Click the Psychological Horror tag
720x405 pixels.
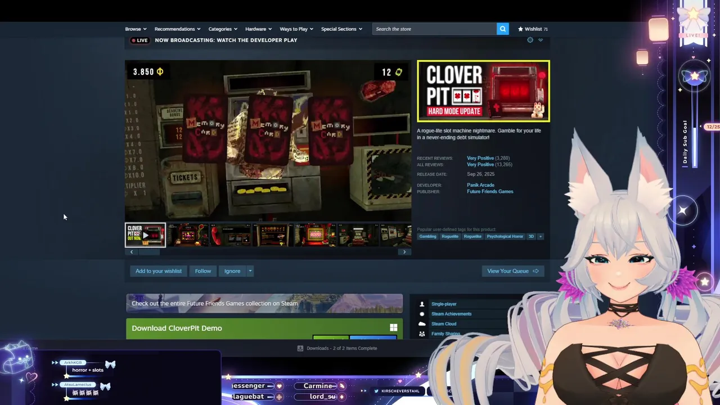pyautogui.click(x=505, y=236)
